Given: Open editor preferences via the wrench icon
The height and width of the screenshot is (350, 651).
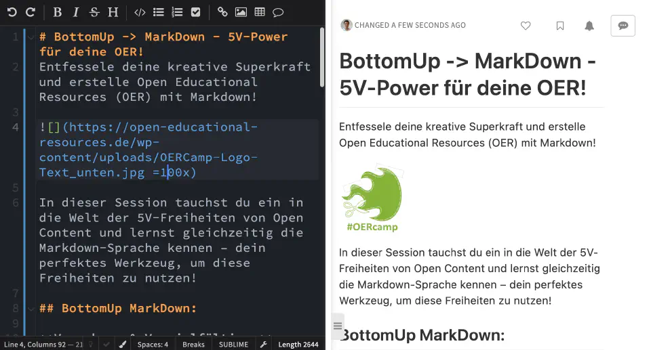Looking at the screenshot, I should (x=264, y=344).
